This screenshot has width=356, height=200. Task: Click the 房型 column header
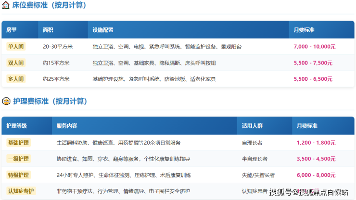click(12, 30)
